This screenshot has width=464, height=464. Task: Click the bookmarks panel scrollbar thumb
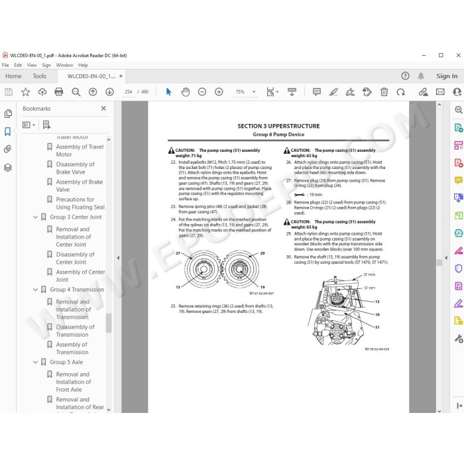109,323
